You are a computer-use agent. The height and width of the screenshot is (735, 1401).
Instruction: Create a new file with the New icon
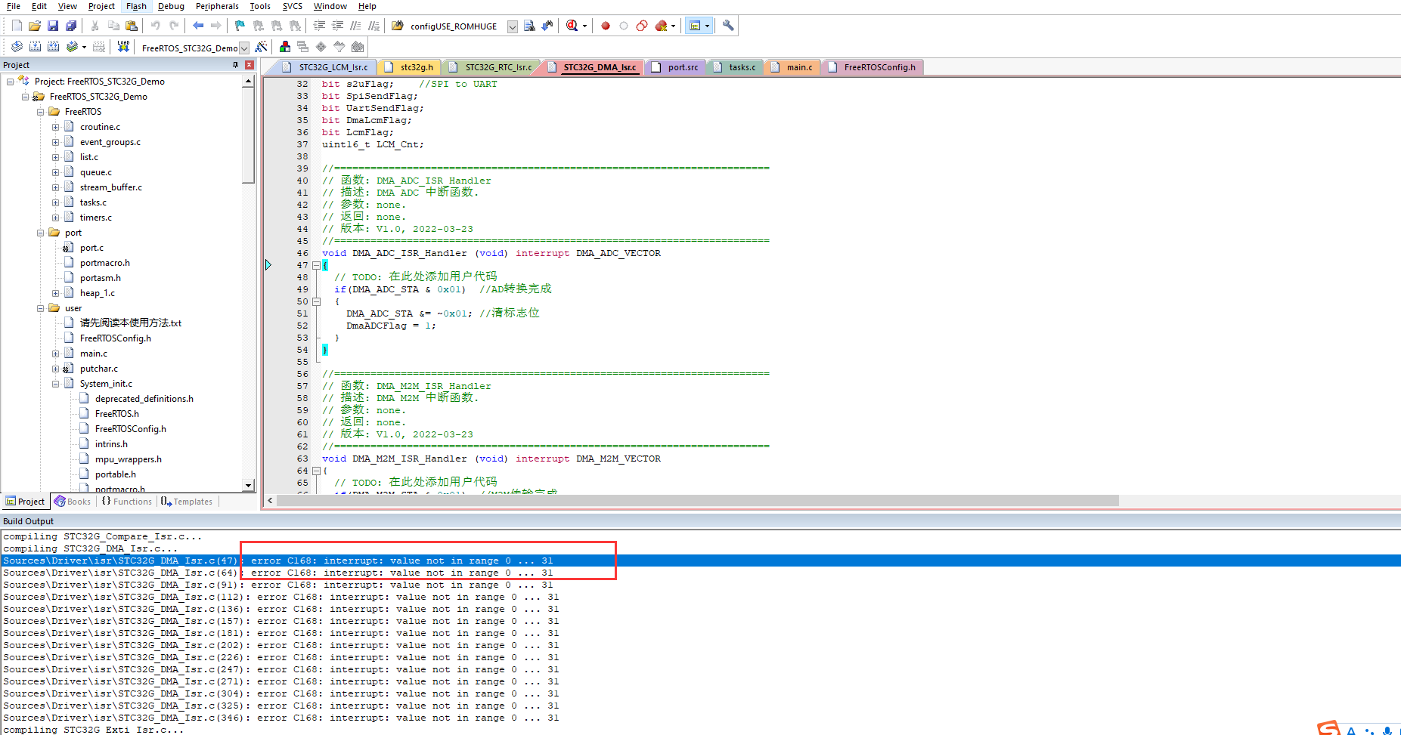(x=17, y=26)
